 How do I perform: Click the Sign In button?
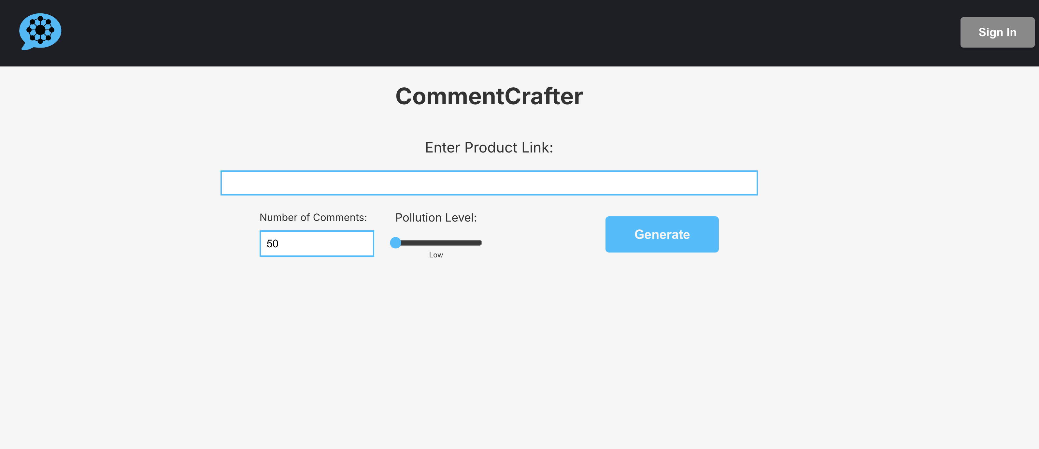[x=997, y=32]
